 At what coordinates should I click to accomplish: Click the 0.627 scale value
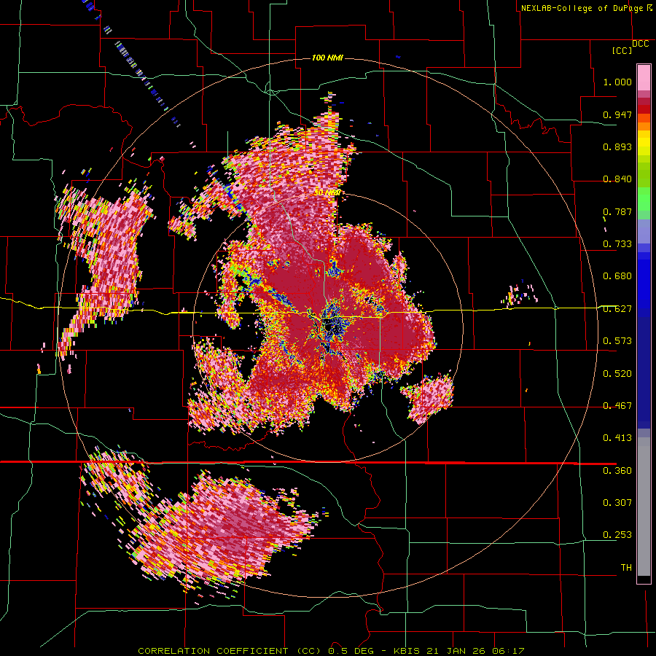pos(617,309)
